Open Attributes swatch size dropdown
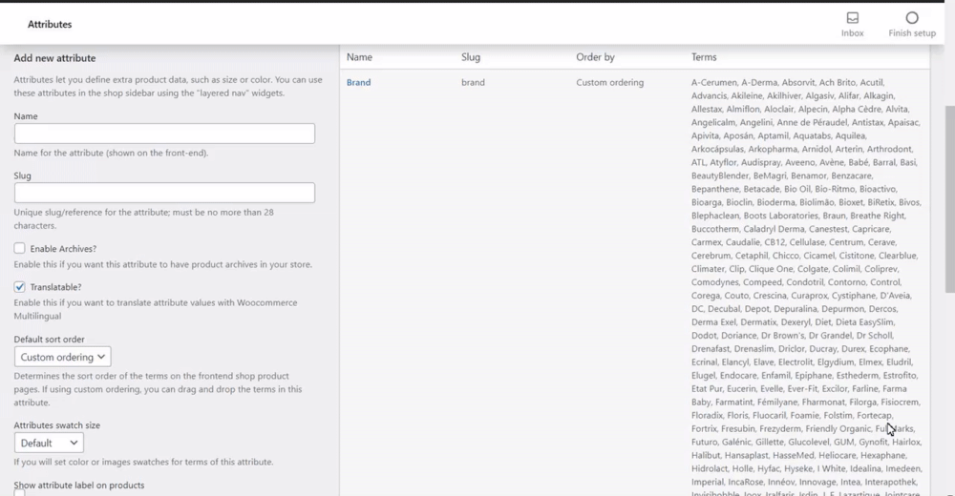 (49, 443)
